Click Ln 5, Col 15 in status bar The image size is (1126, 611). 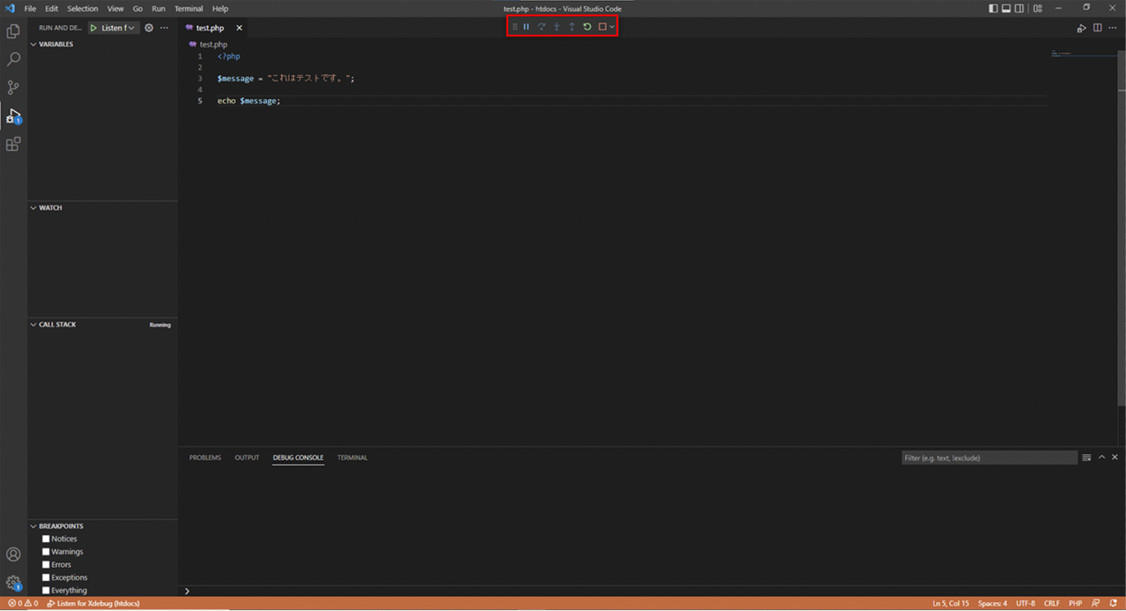point(950,603)
